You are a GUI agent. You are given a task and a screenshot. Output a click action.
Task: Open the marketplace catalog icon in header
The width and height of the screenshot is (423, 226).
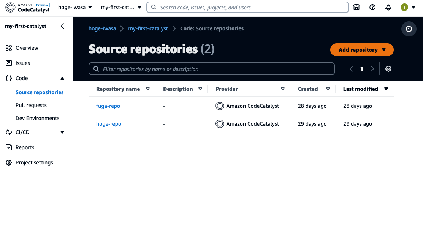click(x=356, y=8)
